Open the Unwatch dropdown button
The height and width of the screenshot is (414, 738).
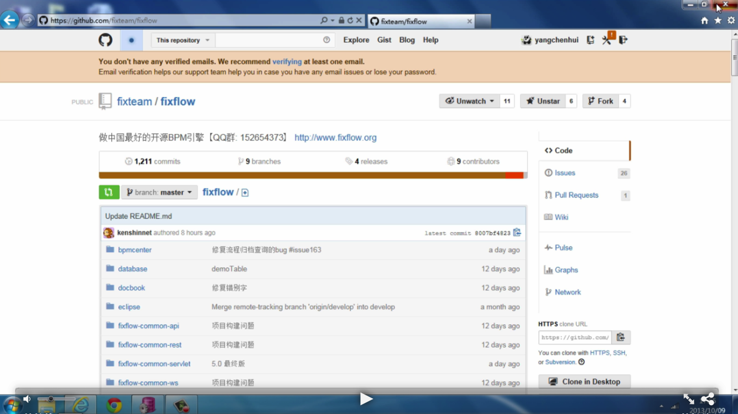click(x=469, y=101)
